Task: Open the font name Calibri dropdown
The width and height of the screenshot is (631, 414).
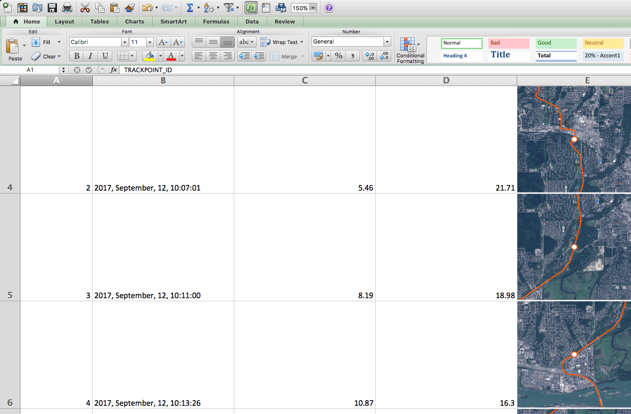Action: point(125,42)
